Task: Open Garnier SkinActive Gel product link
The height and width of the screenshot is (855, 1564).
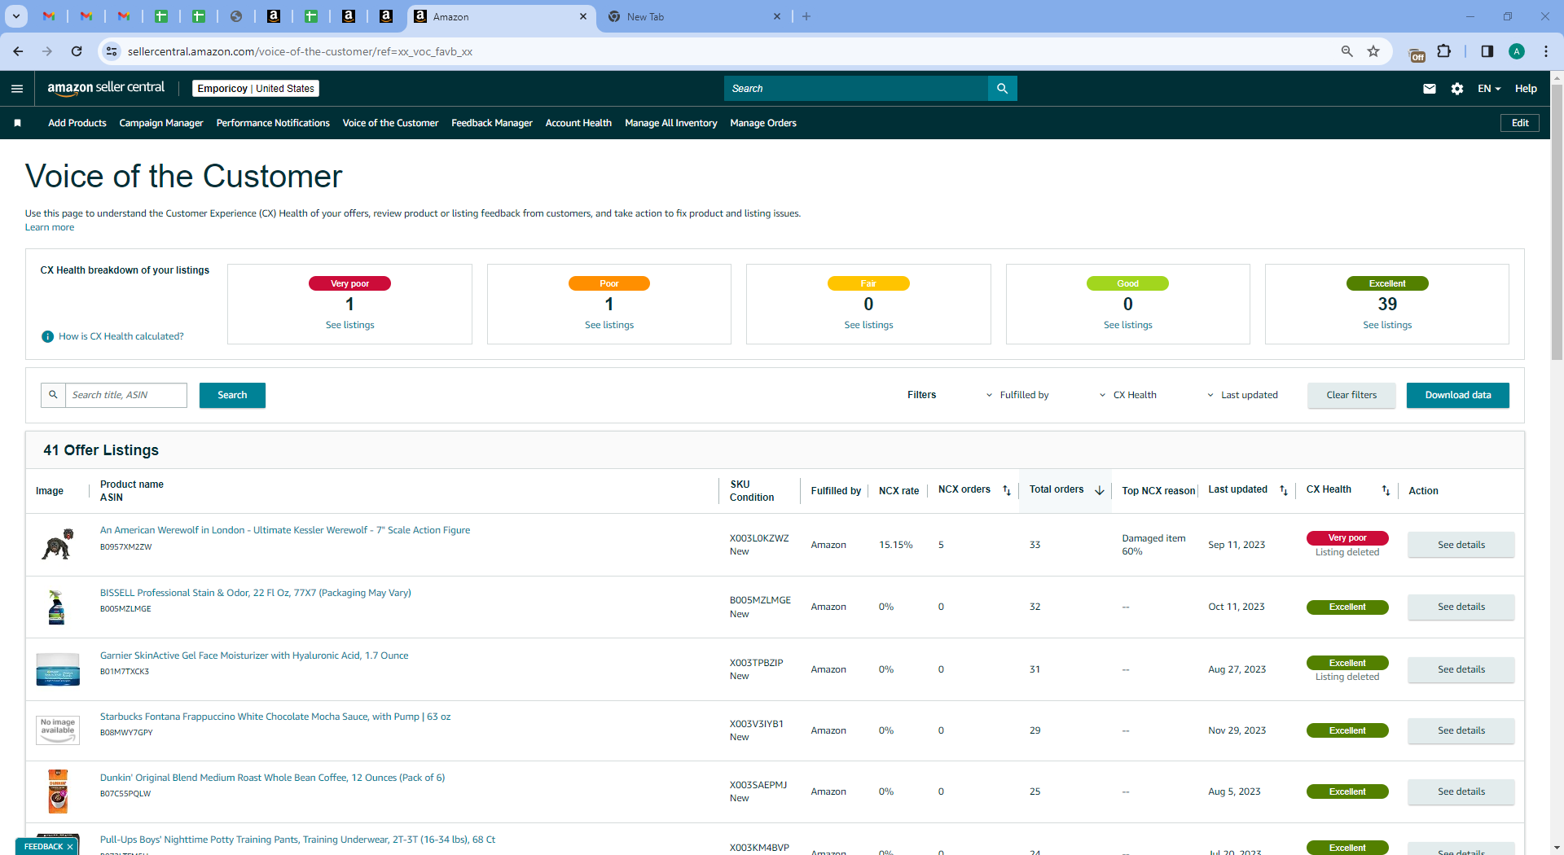Action: [x=254, y=655]
